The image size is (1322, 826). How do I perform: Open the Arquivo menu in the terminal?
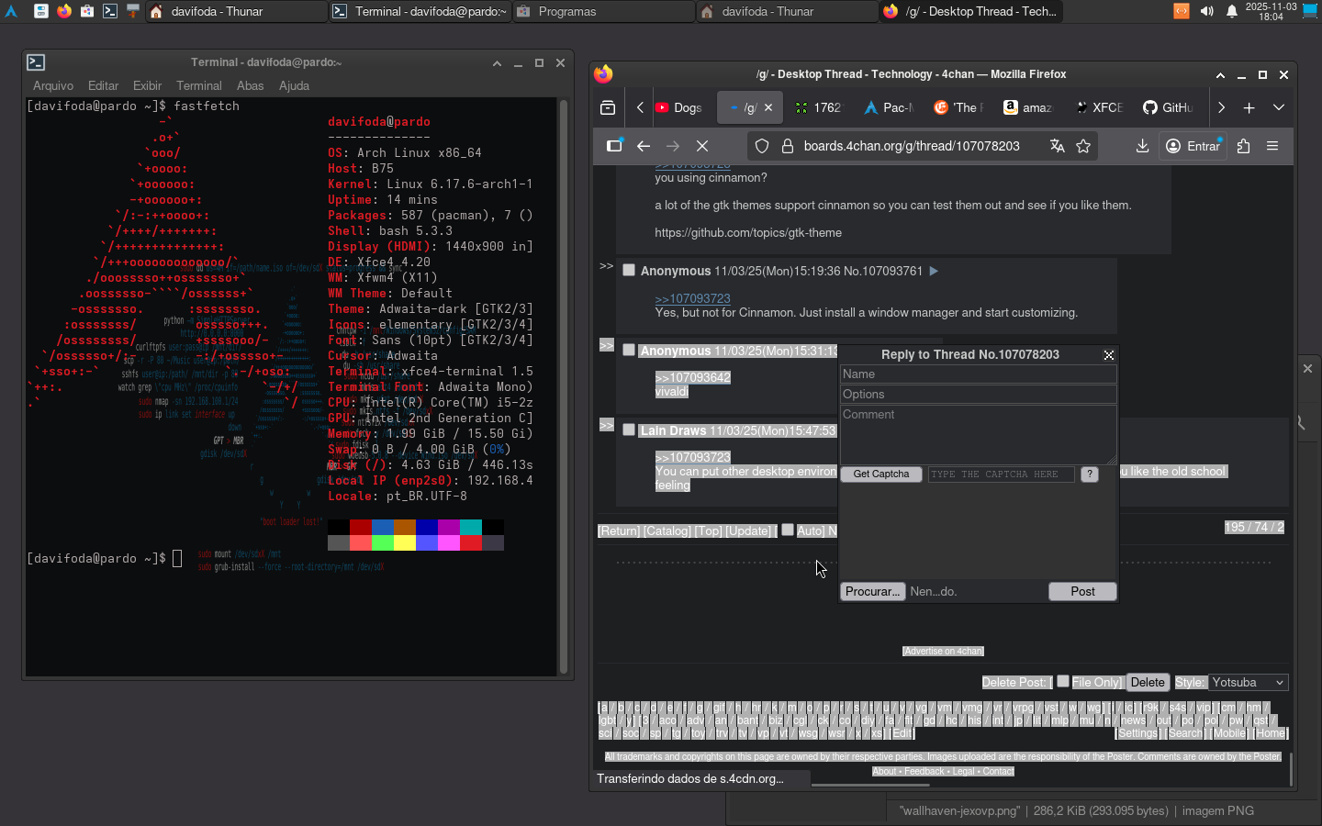tap(53, 85)
